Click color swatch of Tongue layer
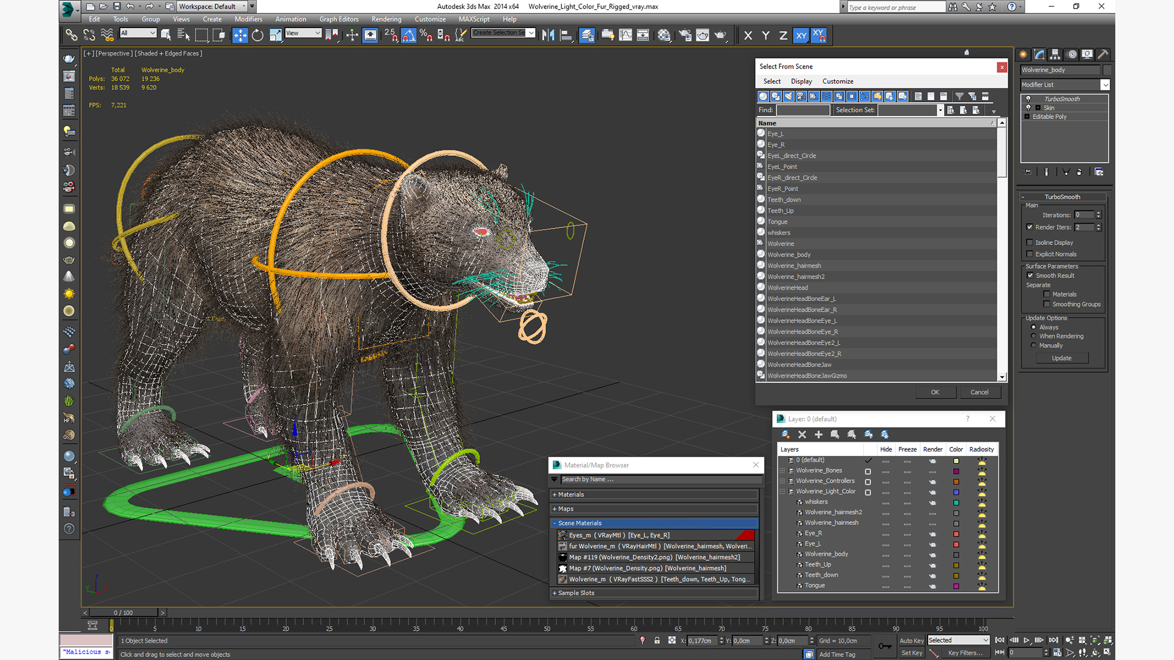 956,586
